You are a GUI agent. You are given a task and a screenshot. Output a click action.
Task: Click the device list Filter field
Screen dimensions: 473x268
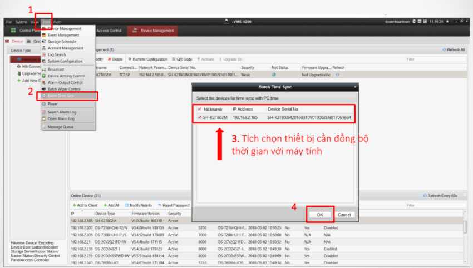coord(435,59)
